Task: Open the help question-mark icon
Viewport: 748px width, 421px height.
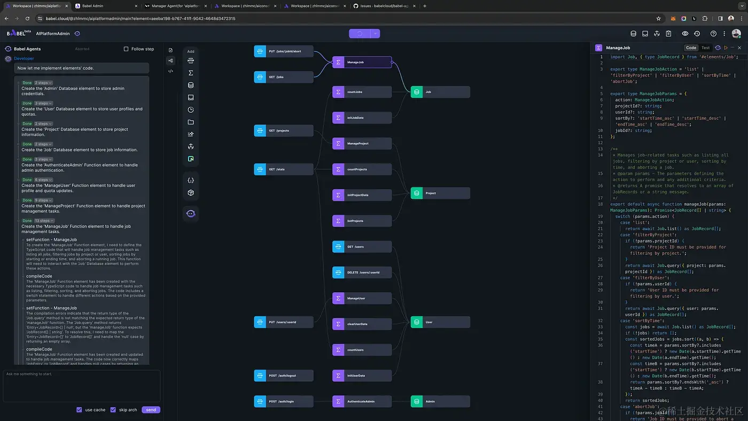Action: (713, 34)
